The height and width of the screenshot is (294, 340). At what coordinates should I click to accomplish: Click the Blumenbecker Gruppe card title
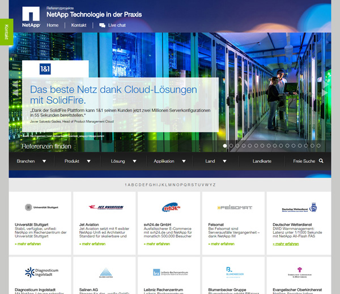click(x=227, y=289)
